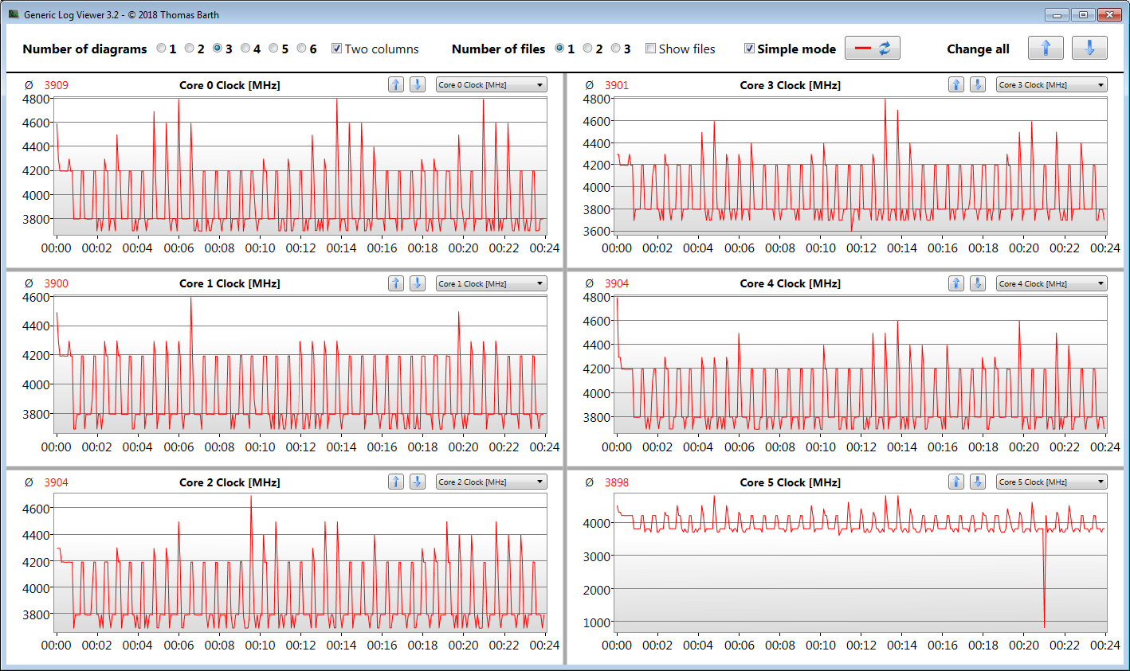Disable the Simple mode checkbox
This screenshot has height=671, width=1130.
[x=749, y=49]
